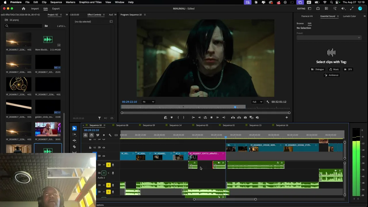368x207 pixels.
Task: Tag clips as SFX
Action: tap(348, 69)
